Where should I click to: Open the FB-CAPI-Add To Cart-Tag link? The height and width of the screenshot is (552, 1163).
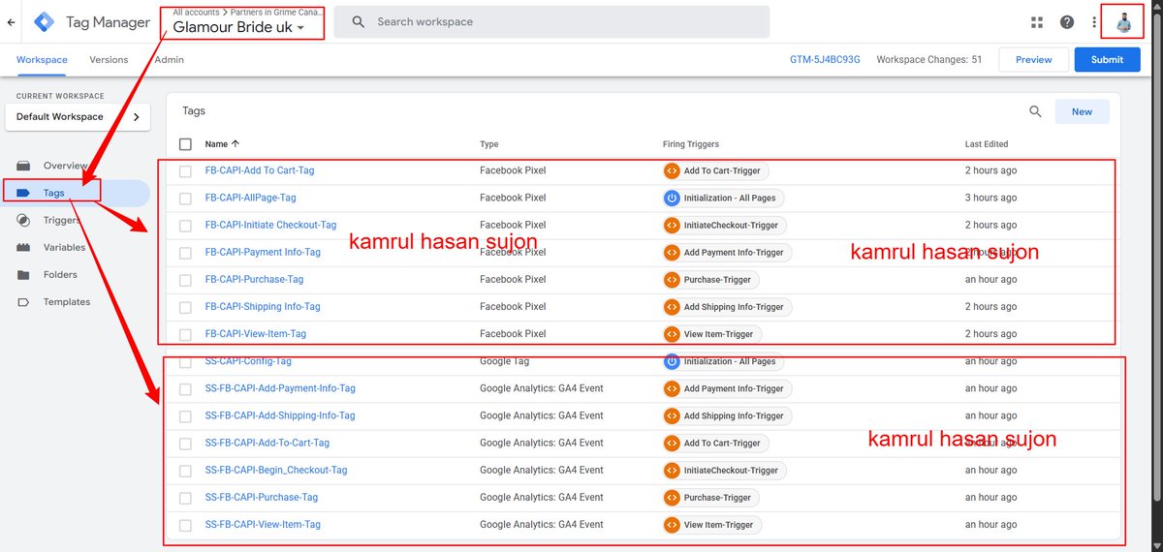pos(260,170)
